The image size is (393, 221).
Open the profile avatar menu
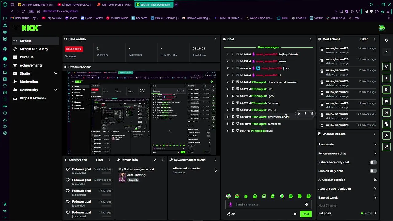[x=382, y=28]
